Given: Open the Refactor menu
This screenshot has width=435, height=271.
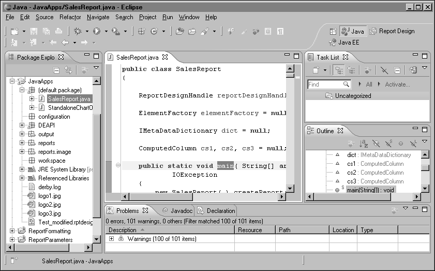Looking at the screenshot, I should click(x=70, y=17).
